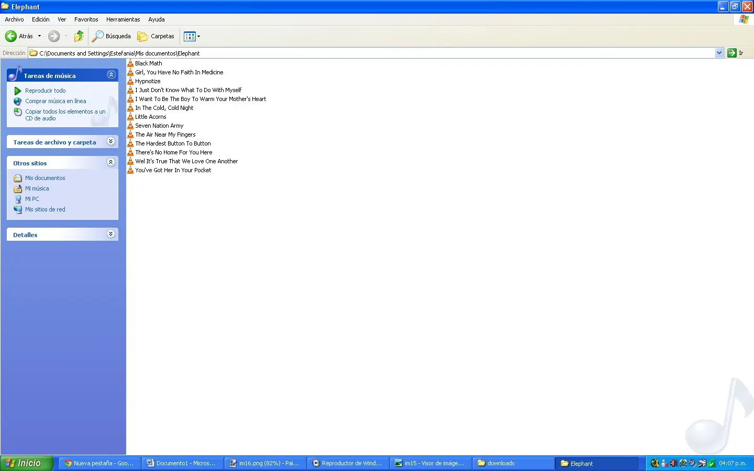754x471 pixels.
Task: Open the Mi PC link
Action: 32,199
